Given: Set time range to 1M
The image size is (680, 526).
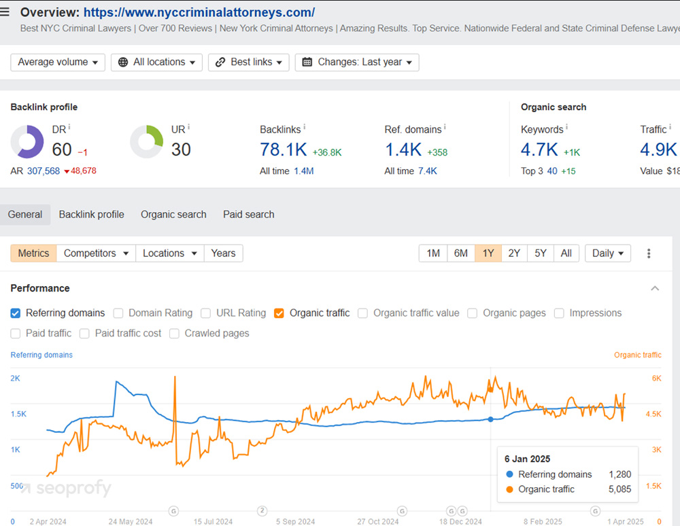Looking at the screenshot, I should 433,253.
